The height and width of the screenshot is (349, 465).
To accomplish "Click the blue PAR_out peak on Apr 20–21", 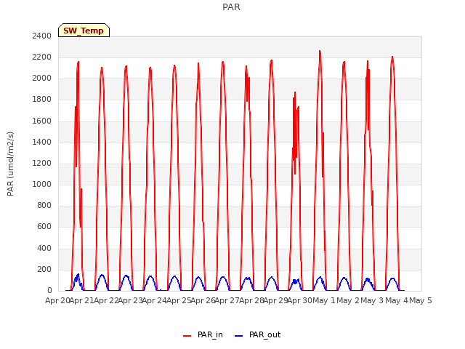I will pos(78,275).
